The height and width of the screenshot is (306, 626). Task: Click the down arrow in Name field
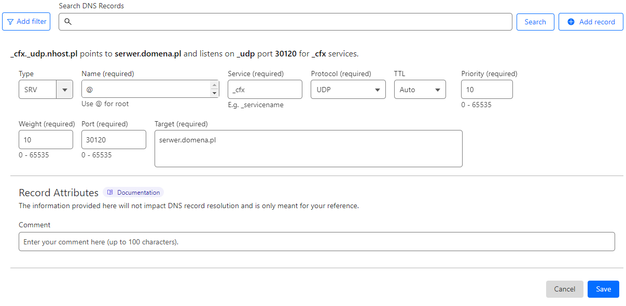(x=214, y=93)
